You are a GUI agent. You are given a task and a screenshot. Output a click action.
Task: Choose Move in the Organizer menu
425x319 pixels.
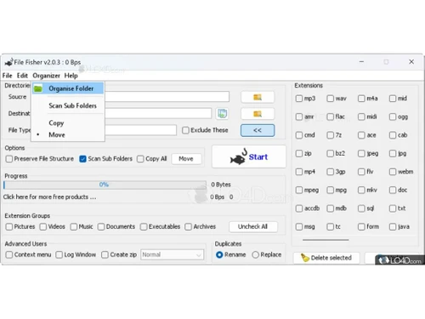[57, 134]
